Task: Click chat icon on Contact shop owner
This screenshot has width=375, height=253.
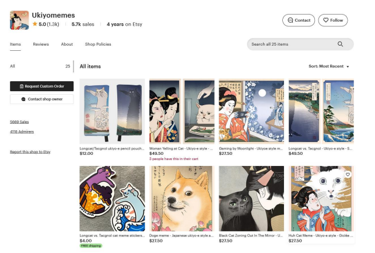Action: (x=23, y=99)
